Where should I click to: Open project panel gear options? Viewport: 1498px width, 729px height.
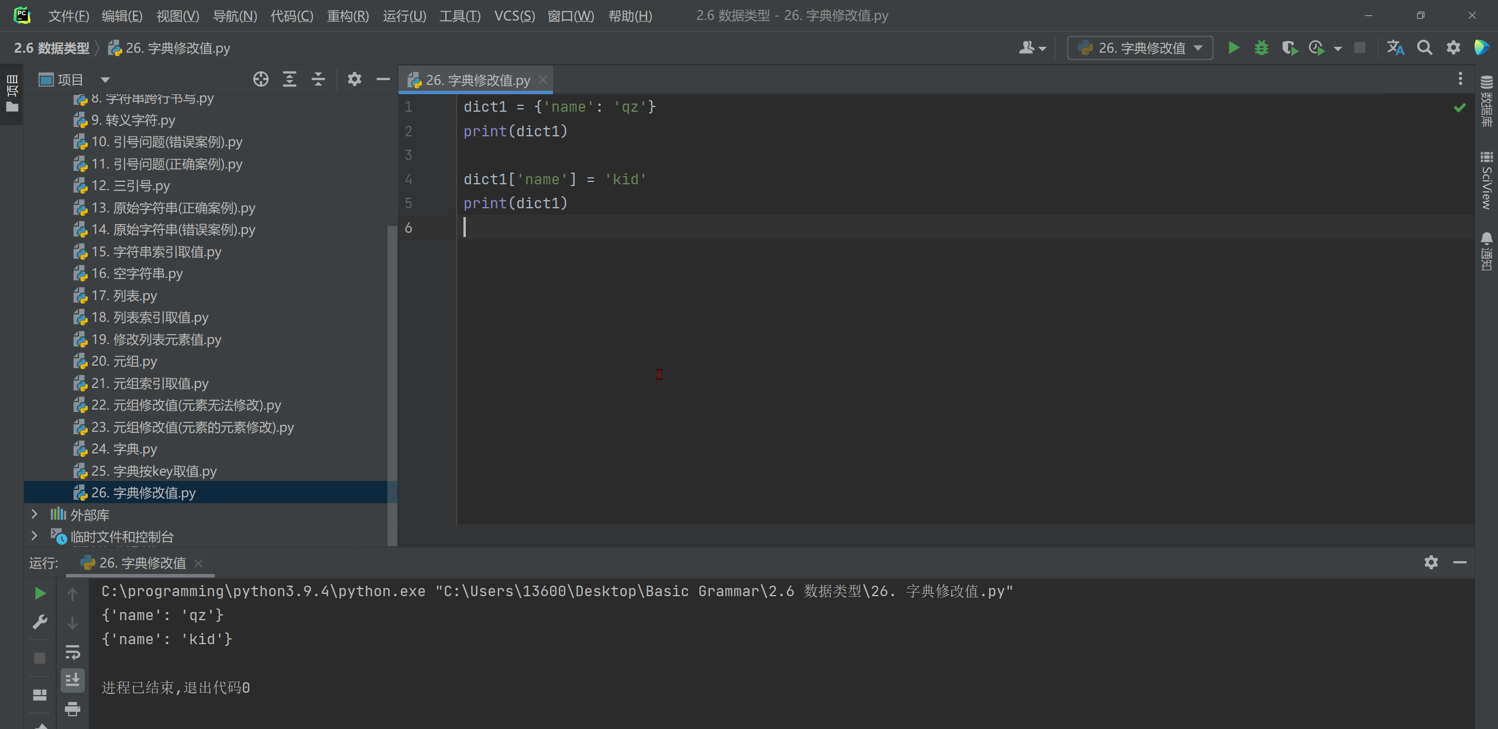click(x=355, y=79)
